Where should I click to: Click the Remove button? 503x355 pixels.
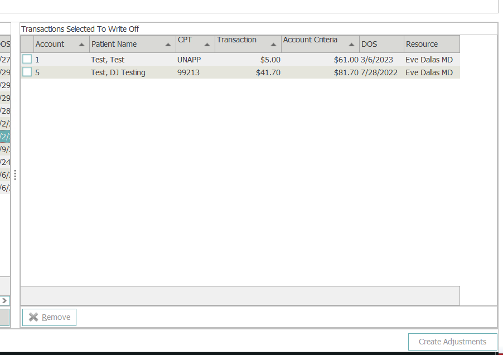[x=49, y=317]
